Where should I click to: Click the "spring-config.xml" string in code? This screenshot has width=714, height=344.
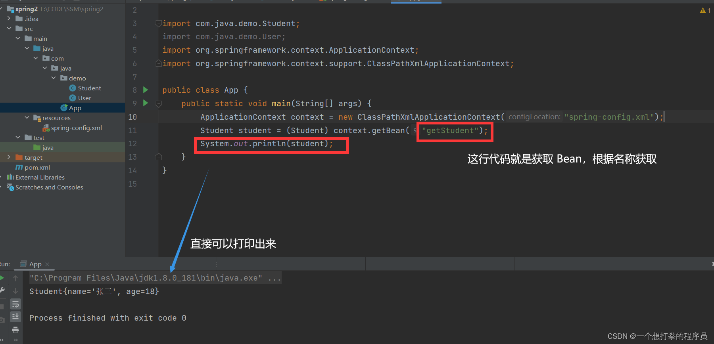coord(609,117)
